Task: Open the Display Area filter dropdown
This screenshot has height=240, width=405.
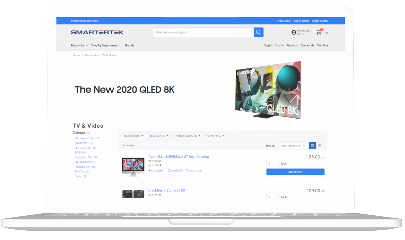Action: coord(159,136)
